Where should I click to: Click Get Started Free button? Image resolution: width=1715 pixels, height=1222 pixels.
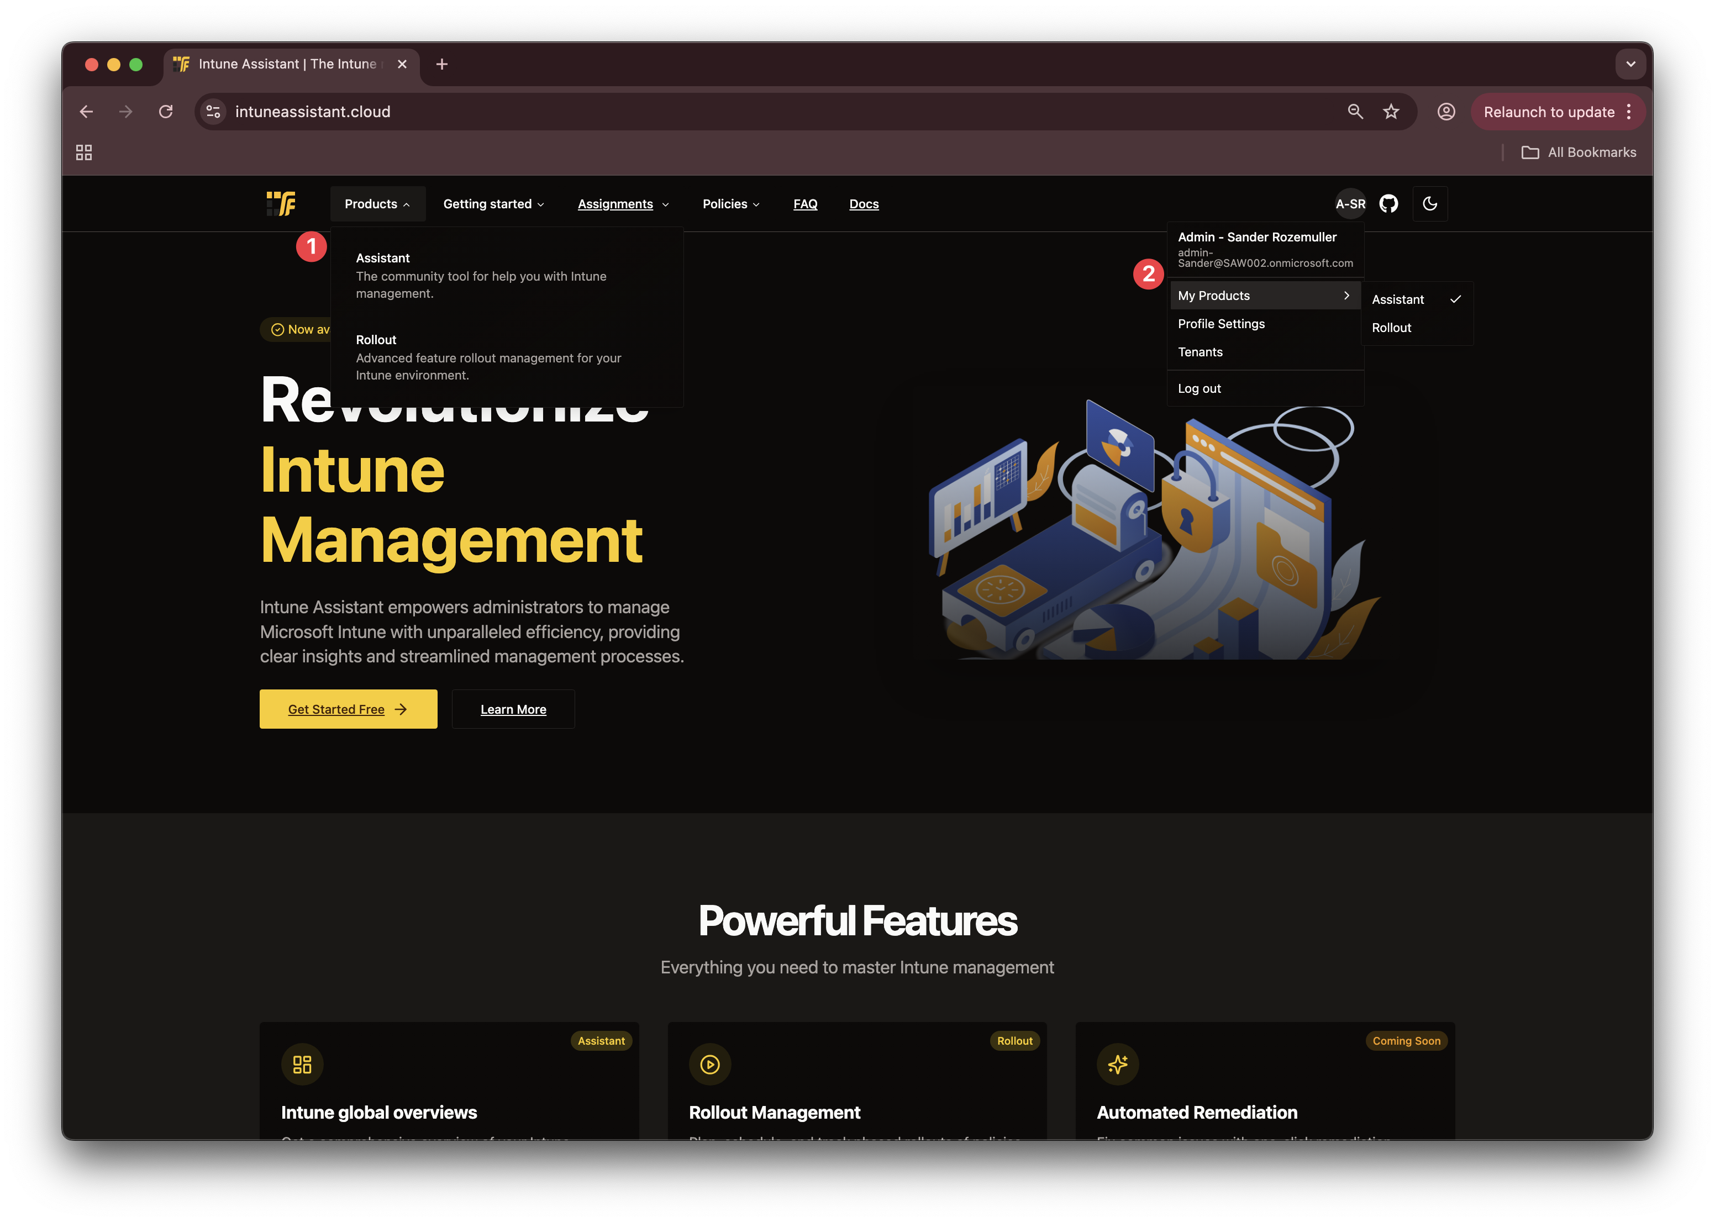coord(349,709)
